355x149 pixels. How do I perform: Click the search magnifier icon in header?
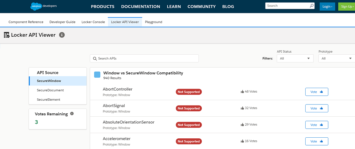312,6
